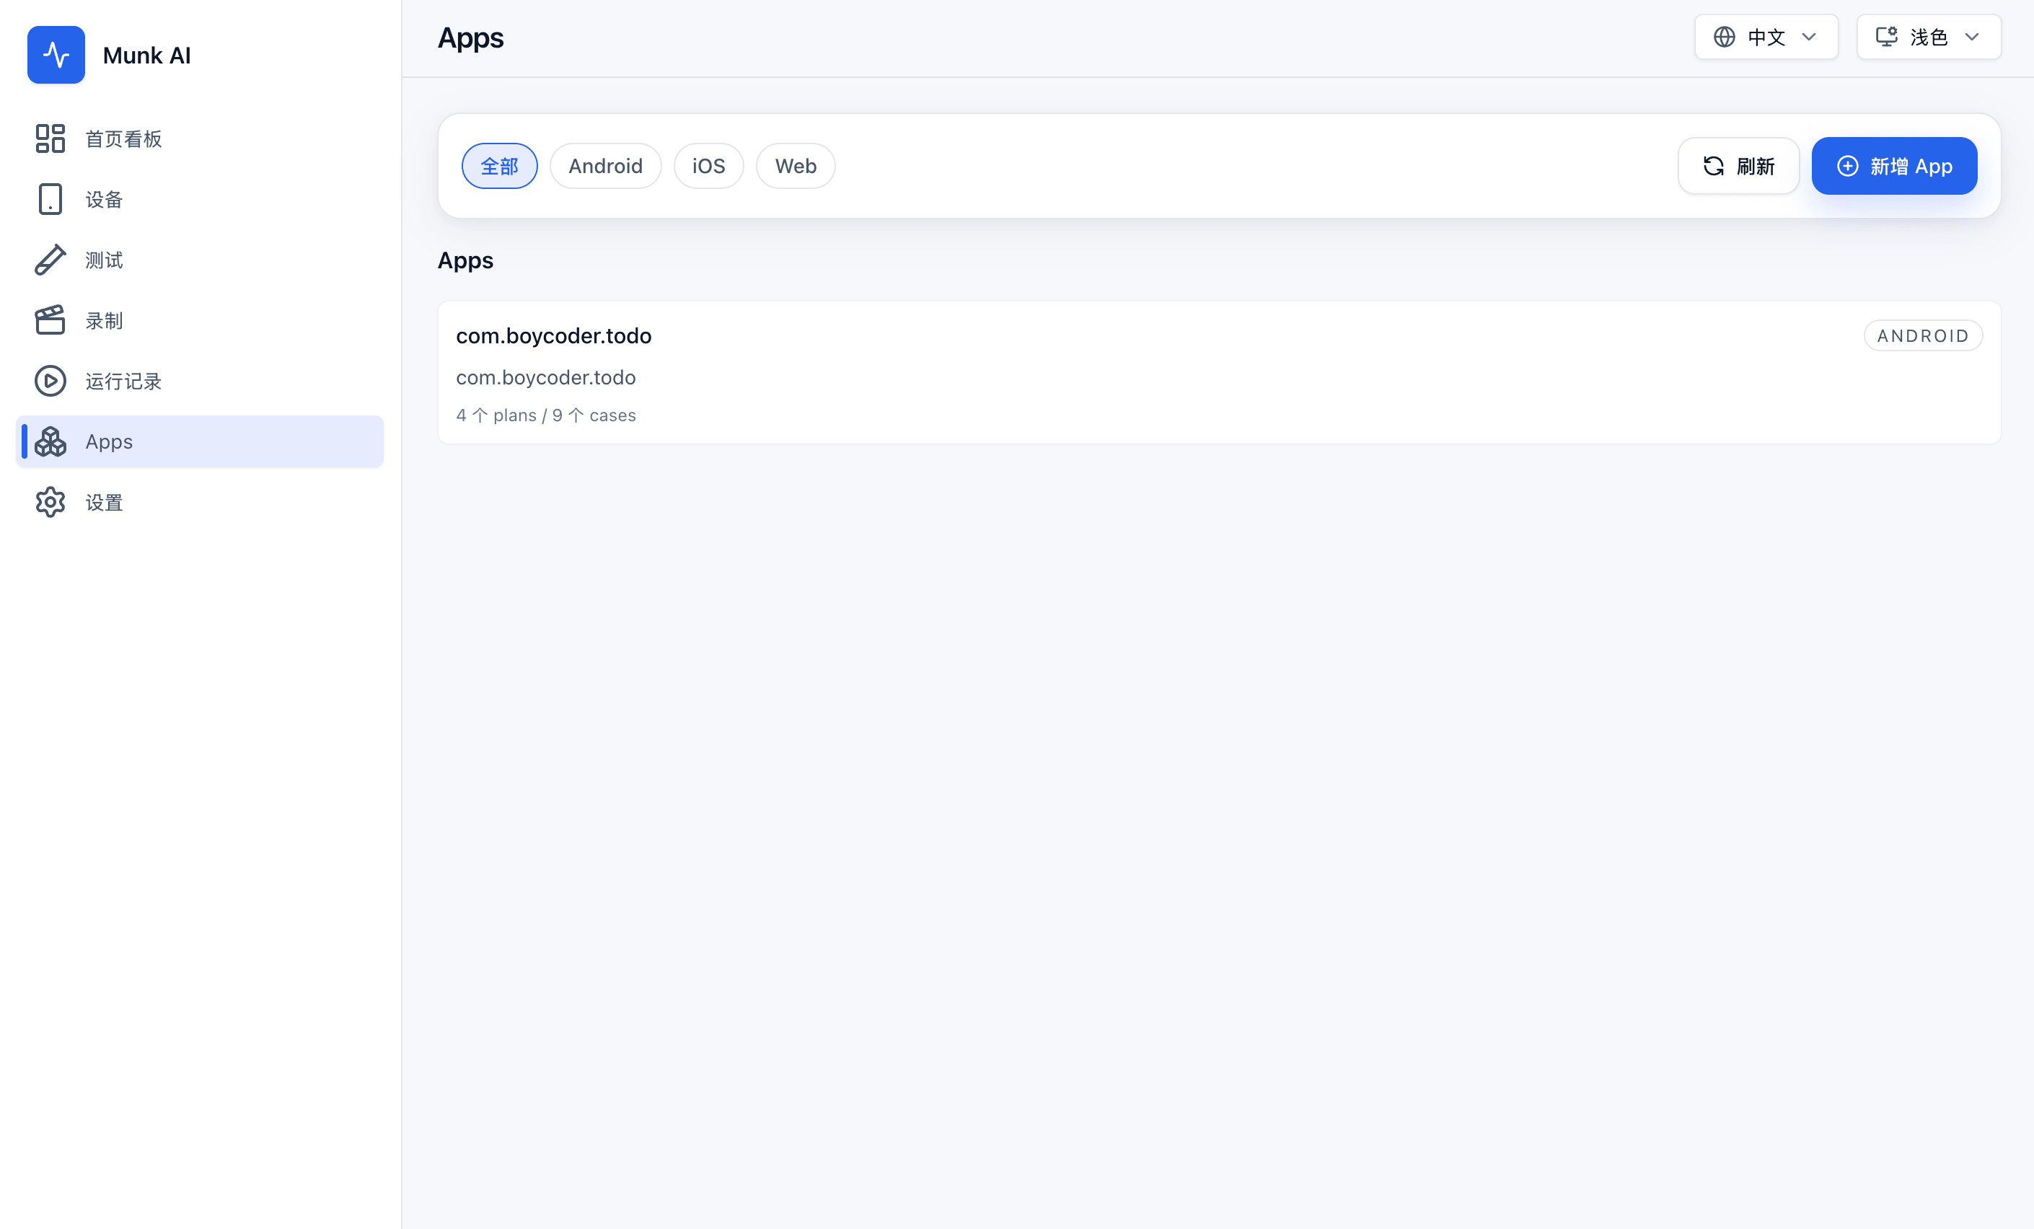Open the 运行记录 play circle icon

click(x=50, y=381)
